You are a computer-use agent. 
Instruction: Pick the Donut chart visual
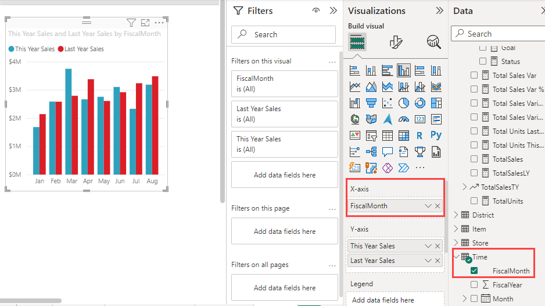[420, 103]
